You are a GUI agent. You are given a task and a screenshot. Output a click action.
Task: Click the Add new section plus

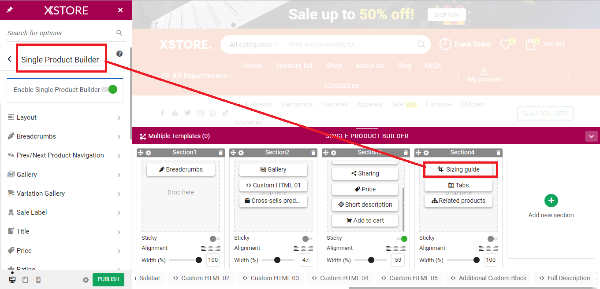[551, 201]
